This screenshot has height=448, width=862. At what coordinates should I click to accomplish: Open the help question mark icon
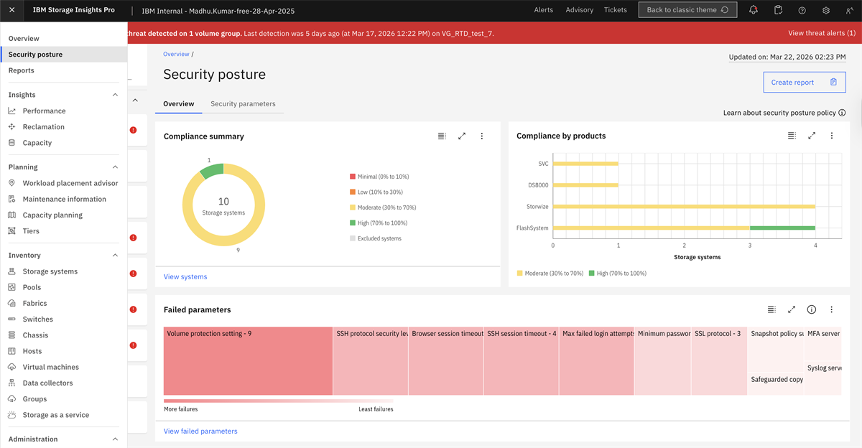coord(802,10)
